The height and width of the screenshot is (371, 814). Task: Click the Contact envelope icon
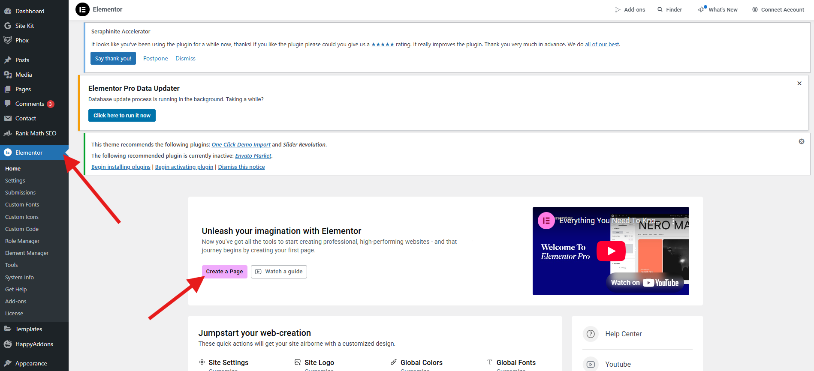(x=8, y=118)
